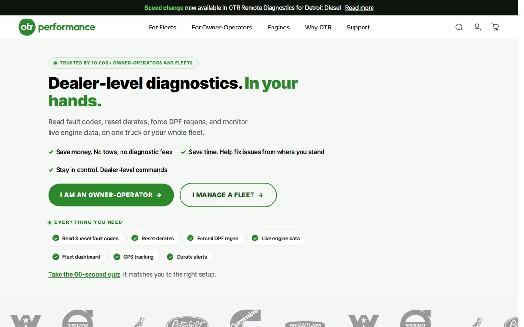
Task: Click the OTR Performance logo
Action: click(57, 27)
